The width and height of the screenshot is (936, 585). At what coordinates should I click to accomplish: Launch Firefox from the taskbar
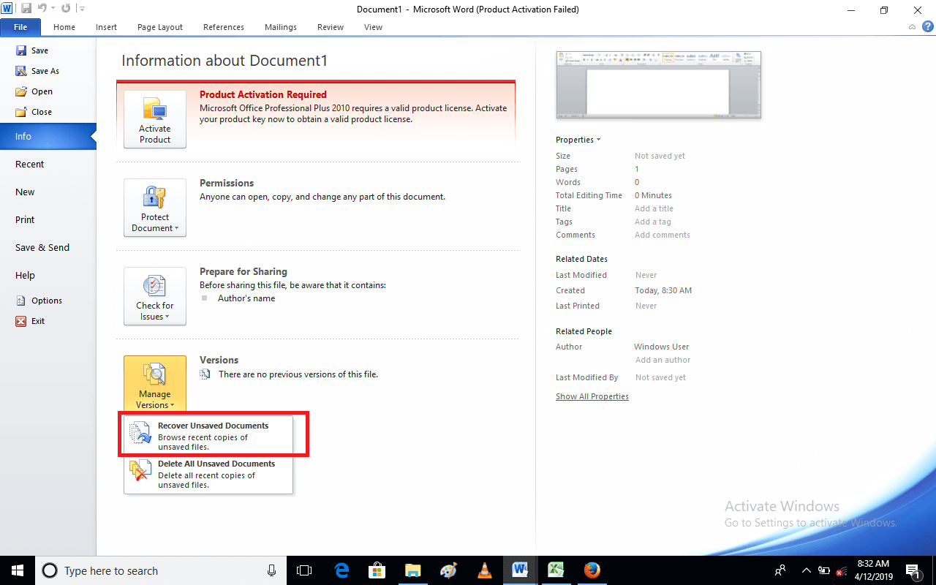pyautogui.click(x=592, y=570)
